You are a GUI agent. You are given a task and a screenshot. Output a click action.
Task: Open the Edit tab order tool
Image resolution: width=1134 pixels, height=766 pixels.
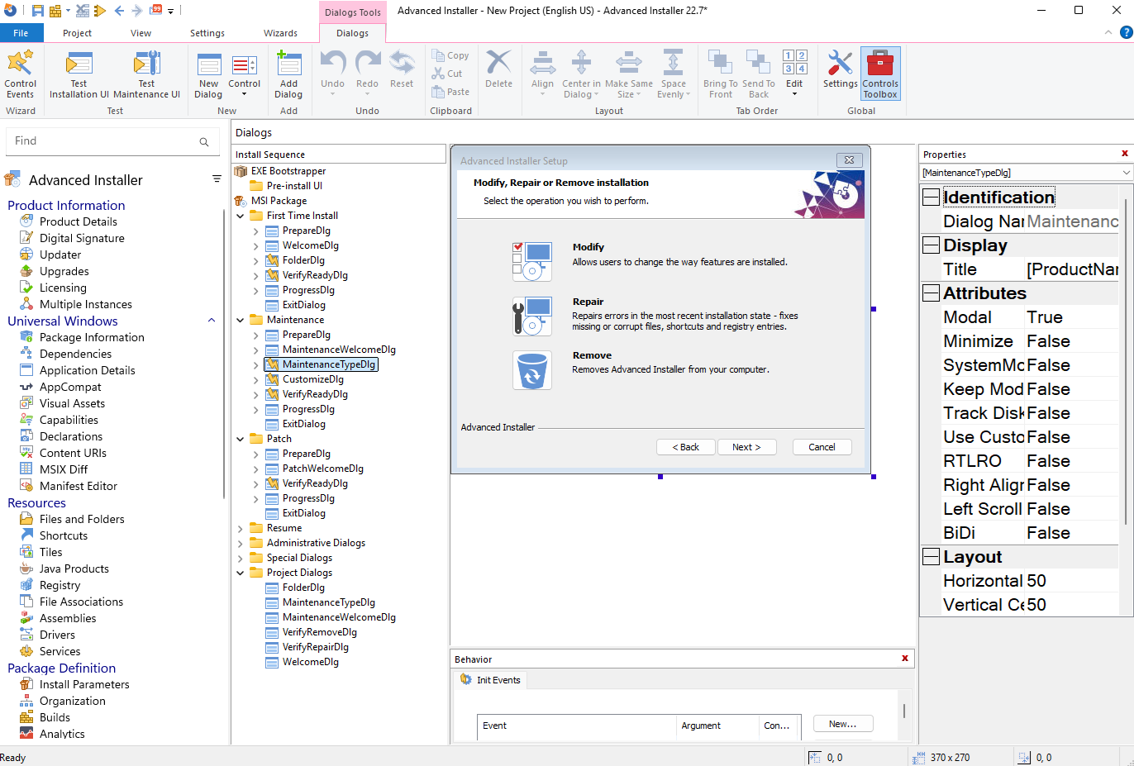tap(794, 71)
